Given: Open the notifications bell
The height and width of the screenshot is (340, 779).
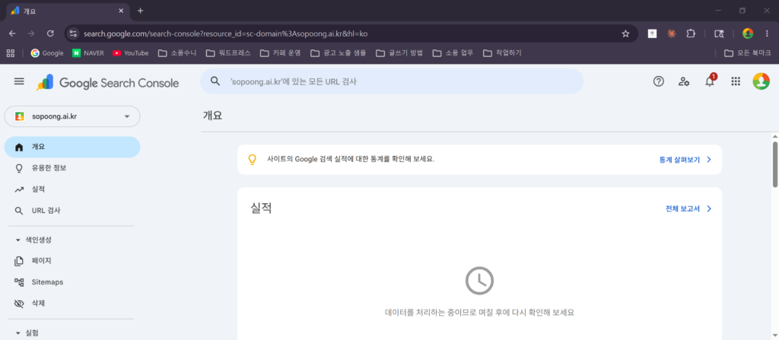Looking at the screenshot, I should (x=710, y=81).
